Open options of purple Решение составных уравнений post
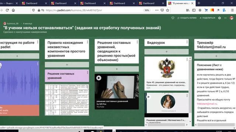 point(87,73)
